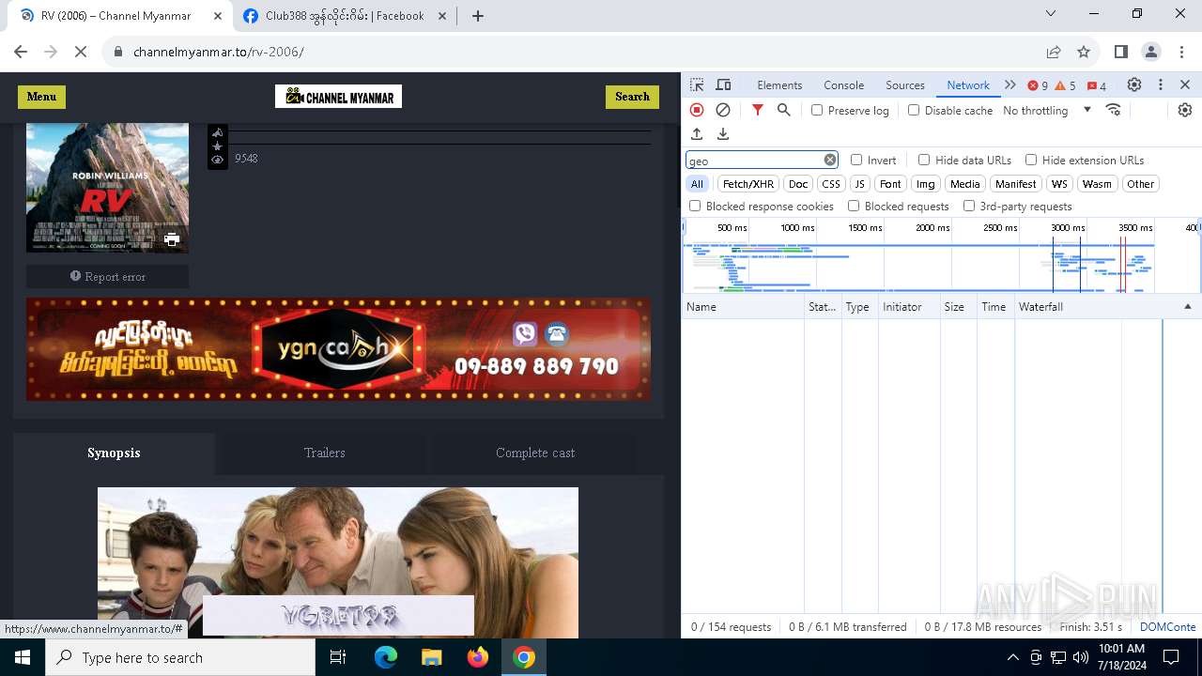The height and width of the screenshot is (676, 1202).
Task: Click Report error link
Action: [x=107, y=276]
